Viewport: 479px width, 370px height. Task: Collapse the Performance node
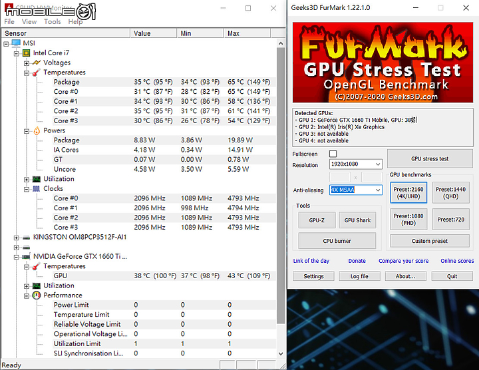pyautogui.click(x=26, y=296)
